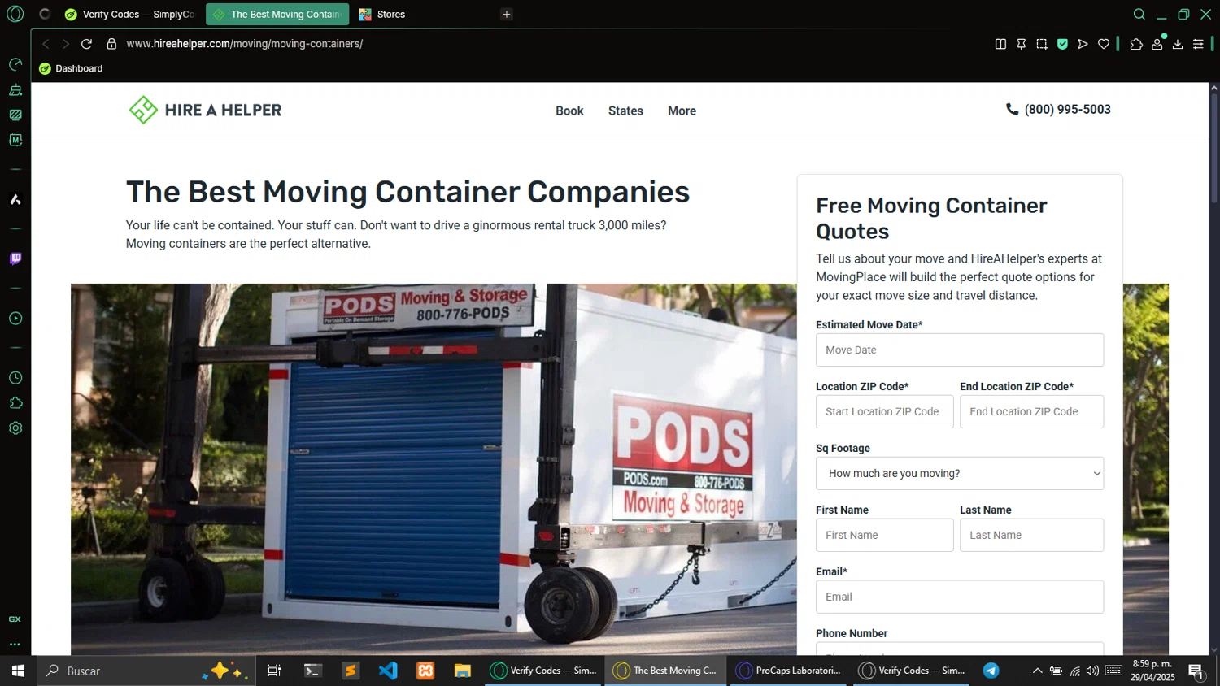The image size is (1220, 686).
Task: Open Task View from the taskbar
Action: pyautogui.click(x=274, y=671)
